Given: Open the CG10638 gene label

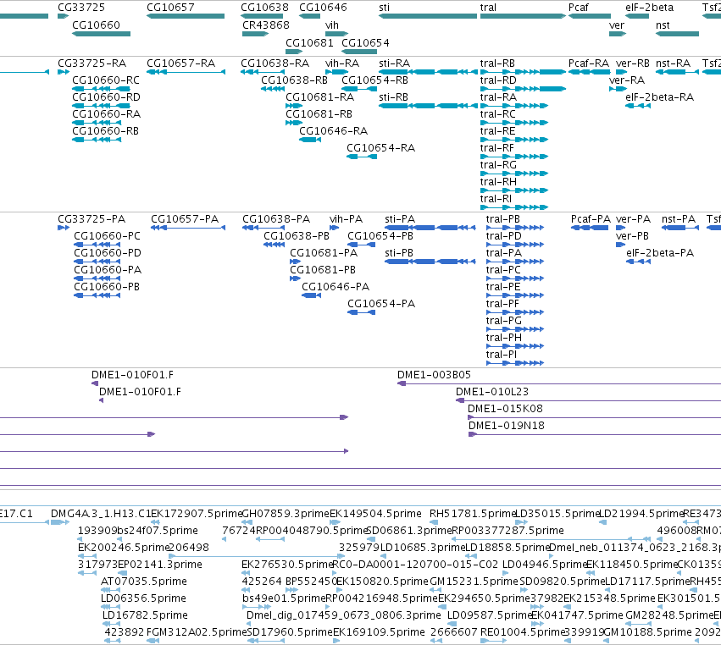Looking at the screenshot, I should click(x=264, y=8).
